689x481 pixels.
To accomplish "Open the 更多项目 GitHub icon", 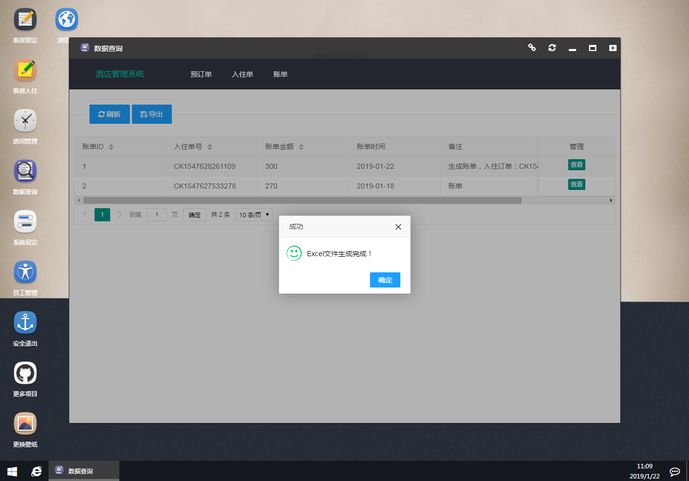I will tap(25, 373).
